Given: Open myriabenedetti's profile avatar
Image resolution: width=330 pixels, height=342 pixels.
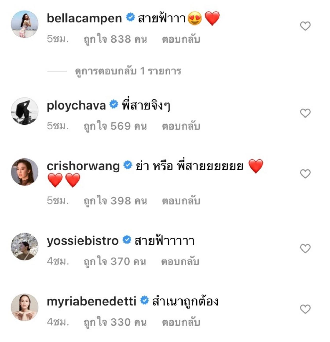Looking at the screenshot, I should (x=24, y=307).
